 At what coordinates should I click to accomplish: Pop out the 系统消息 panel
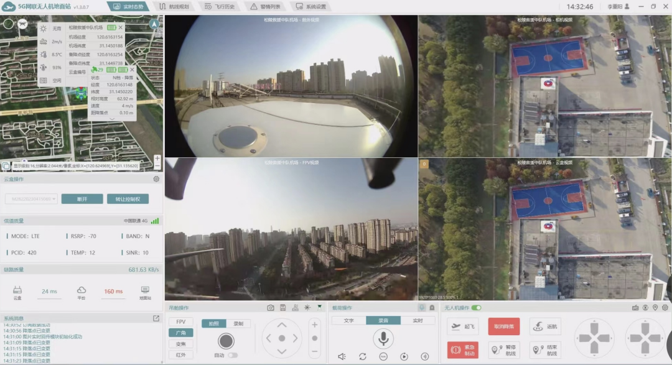click(x=156, y=318)
